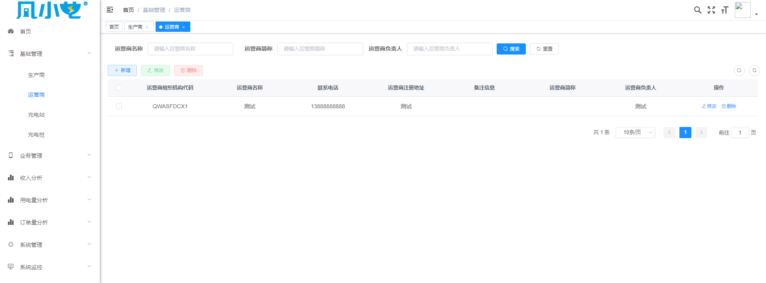Focus the 运营商名称 input field
The width and height of the screenshot is (766, 283).
click(190, 49)
